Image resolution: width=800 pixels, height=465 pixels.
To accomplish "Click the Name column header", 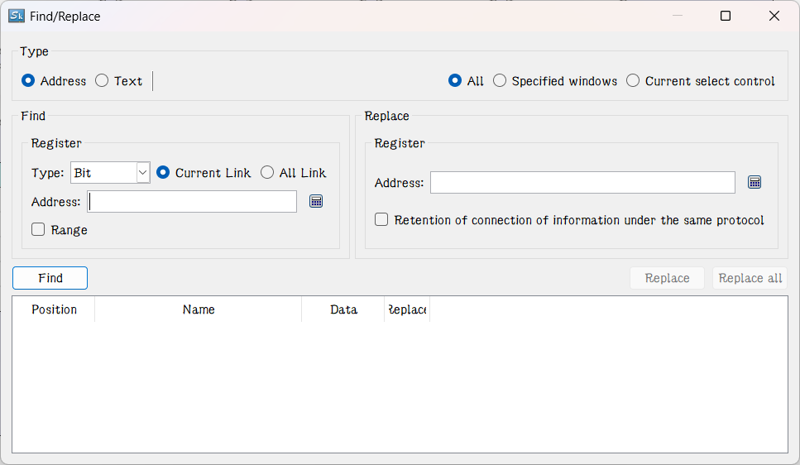I will coord(199,309).
